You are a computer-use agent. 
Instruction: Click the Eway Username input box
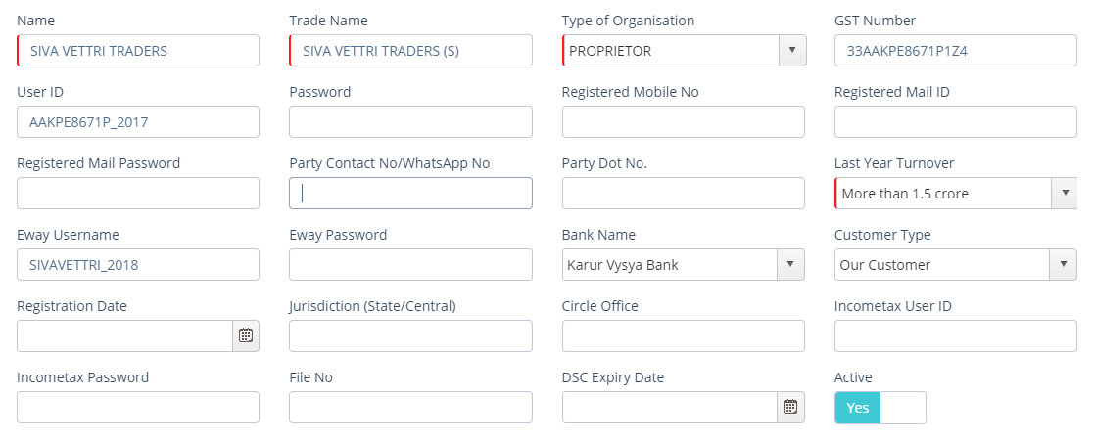[x=138, y=265]
